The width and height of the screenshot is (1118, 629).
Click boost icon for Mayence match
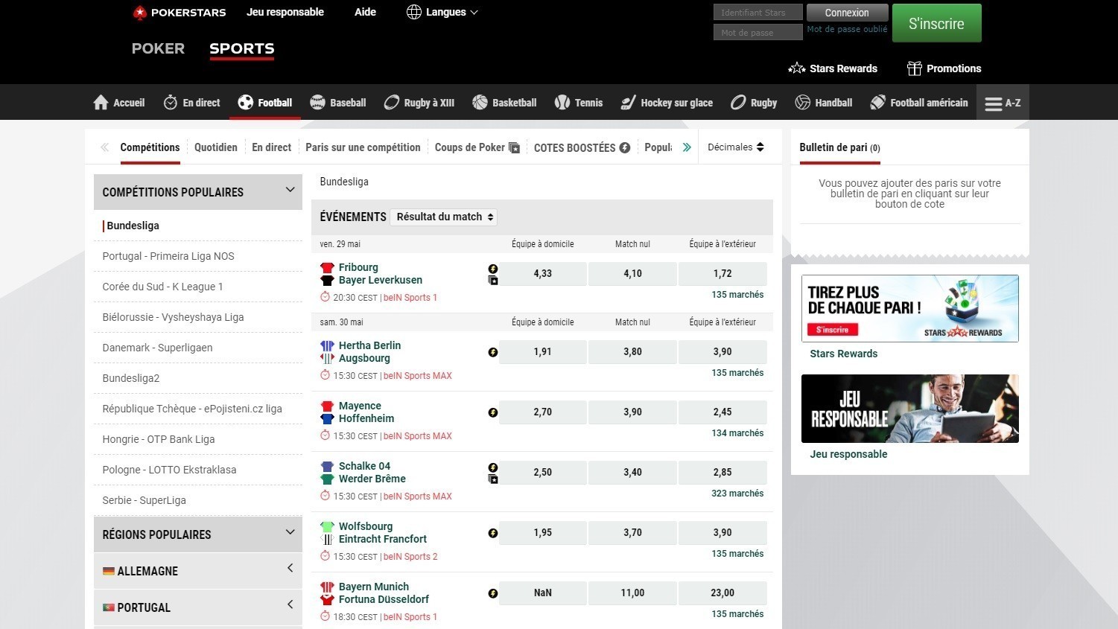point(492,412)
